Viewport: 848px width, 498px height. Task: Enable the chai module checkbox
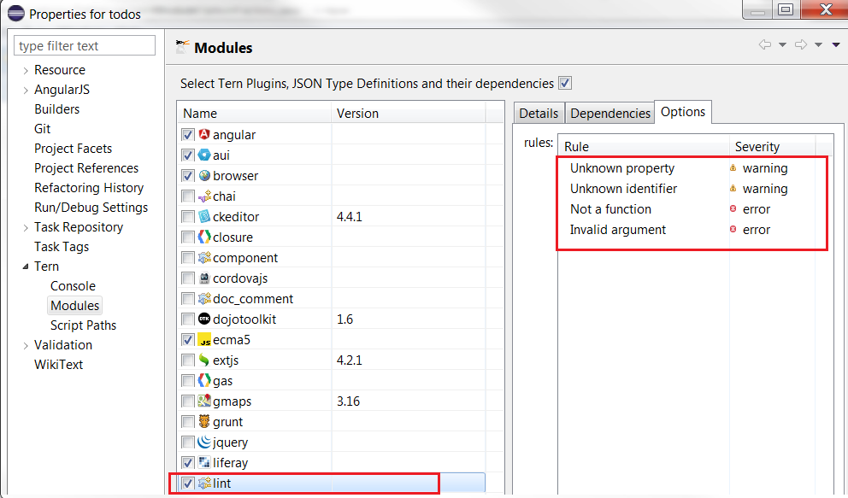coord(188,196)
